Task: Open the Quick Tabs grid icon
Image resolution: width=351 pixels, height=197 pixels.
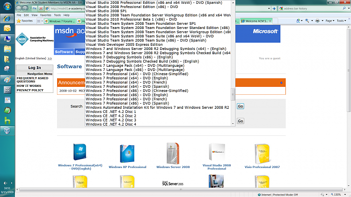Action: [x=38, y=21]
